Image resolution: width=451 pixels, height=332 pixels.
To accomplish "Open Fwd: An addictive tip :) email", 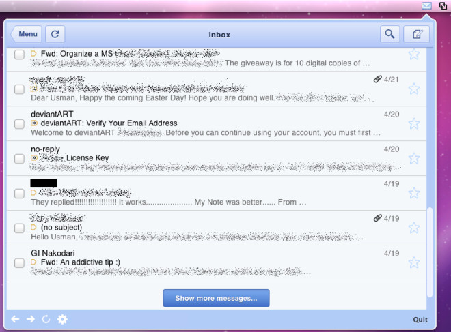I will tap(81, 262).
